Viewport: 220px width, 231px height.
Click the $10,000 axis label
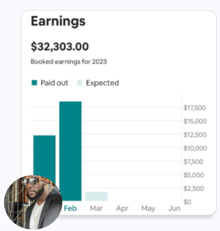195,148
